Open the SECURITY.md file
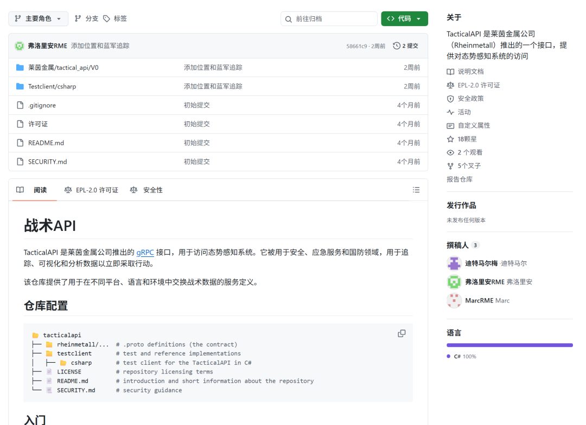 [x=47, y=162]
